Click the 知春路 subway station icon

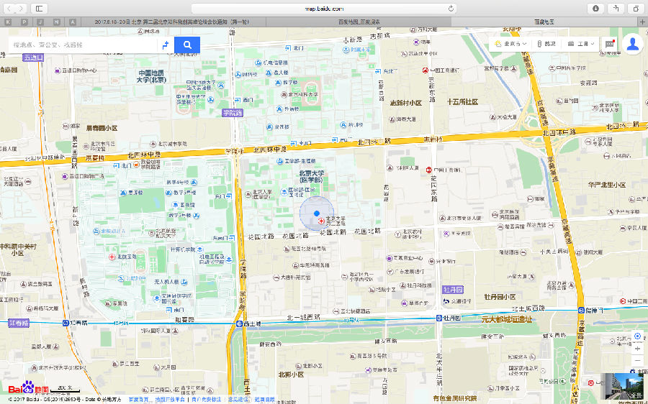pyautogui.click(x=66, y=323)
